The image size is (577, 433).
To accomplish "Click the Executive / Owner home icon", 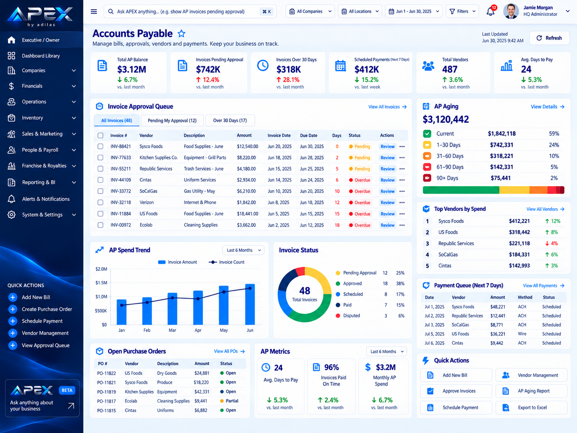I will (x=12, y=40).
